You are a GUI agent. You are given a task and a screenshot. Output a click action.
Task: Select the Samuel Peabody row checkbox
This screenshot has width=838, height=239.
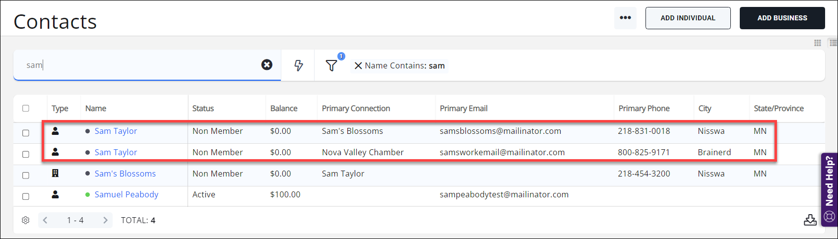click(26, 196)
